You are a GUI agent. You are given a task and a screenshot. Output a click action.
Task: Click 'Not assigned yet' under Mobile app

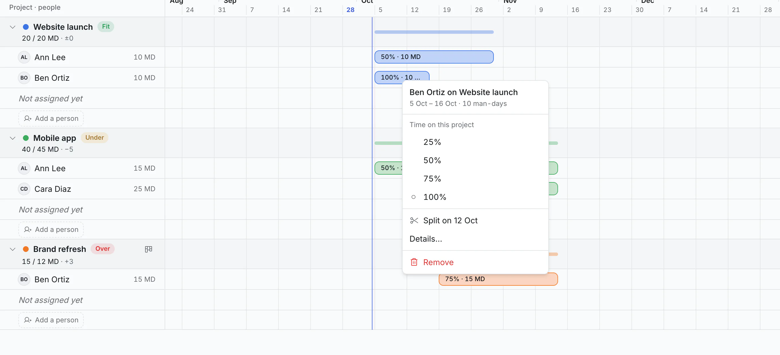coord(50,210)
